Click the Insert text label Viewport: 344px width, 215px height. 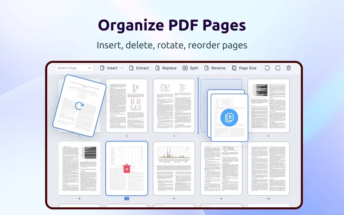click(x=112, y=68)
